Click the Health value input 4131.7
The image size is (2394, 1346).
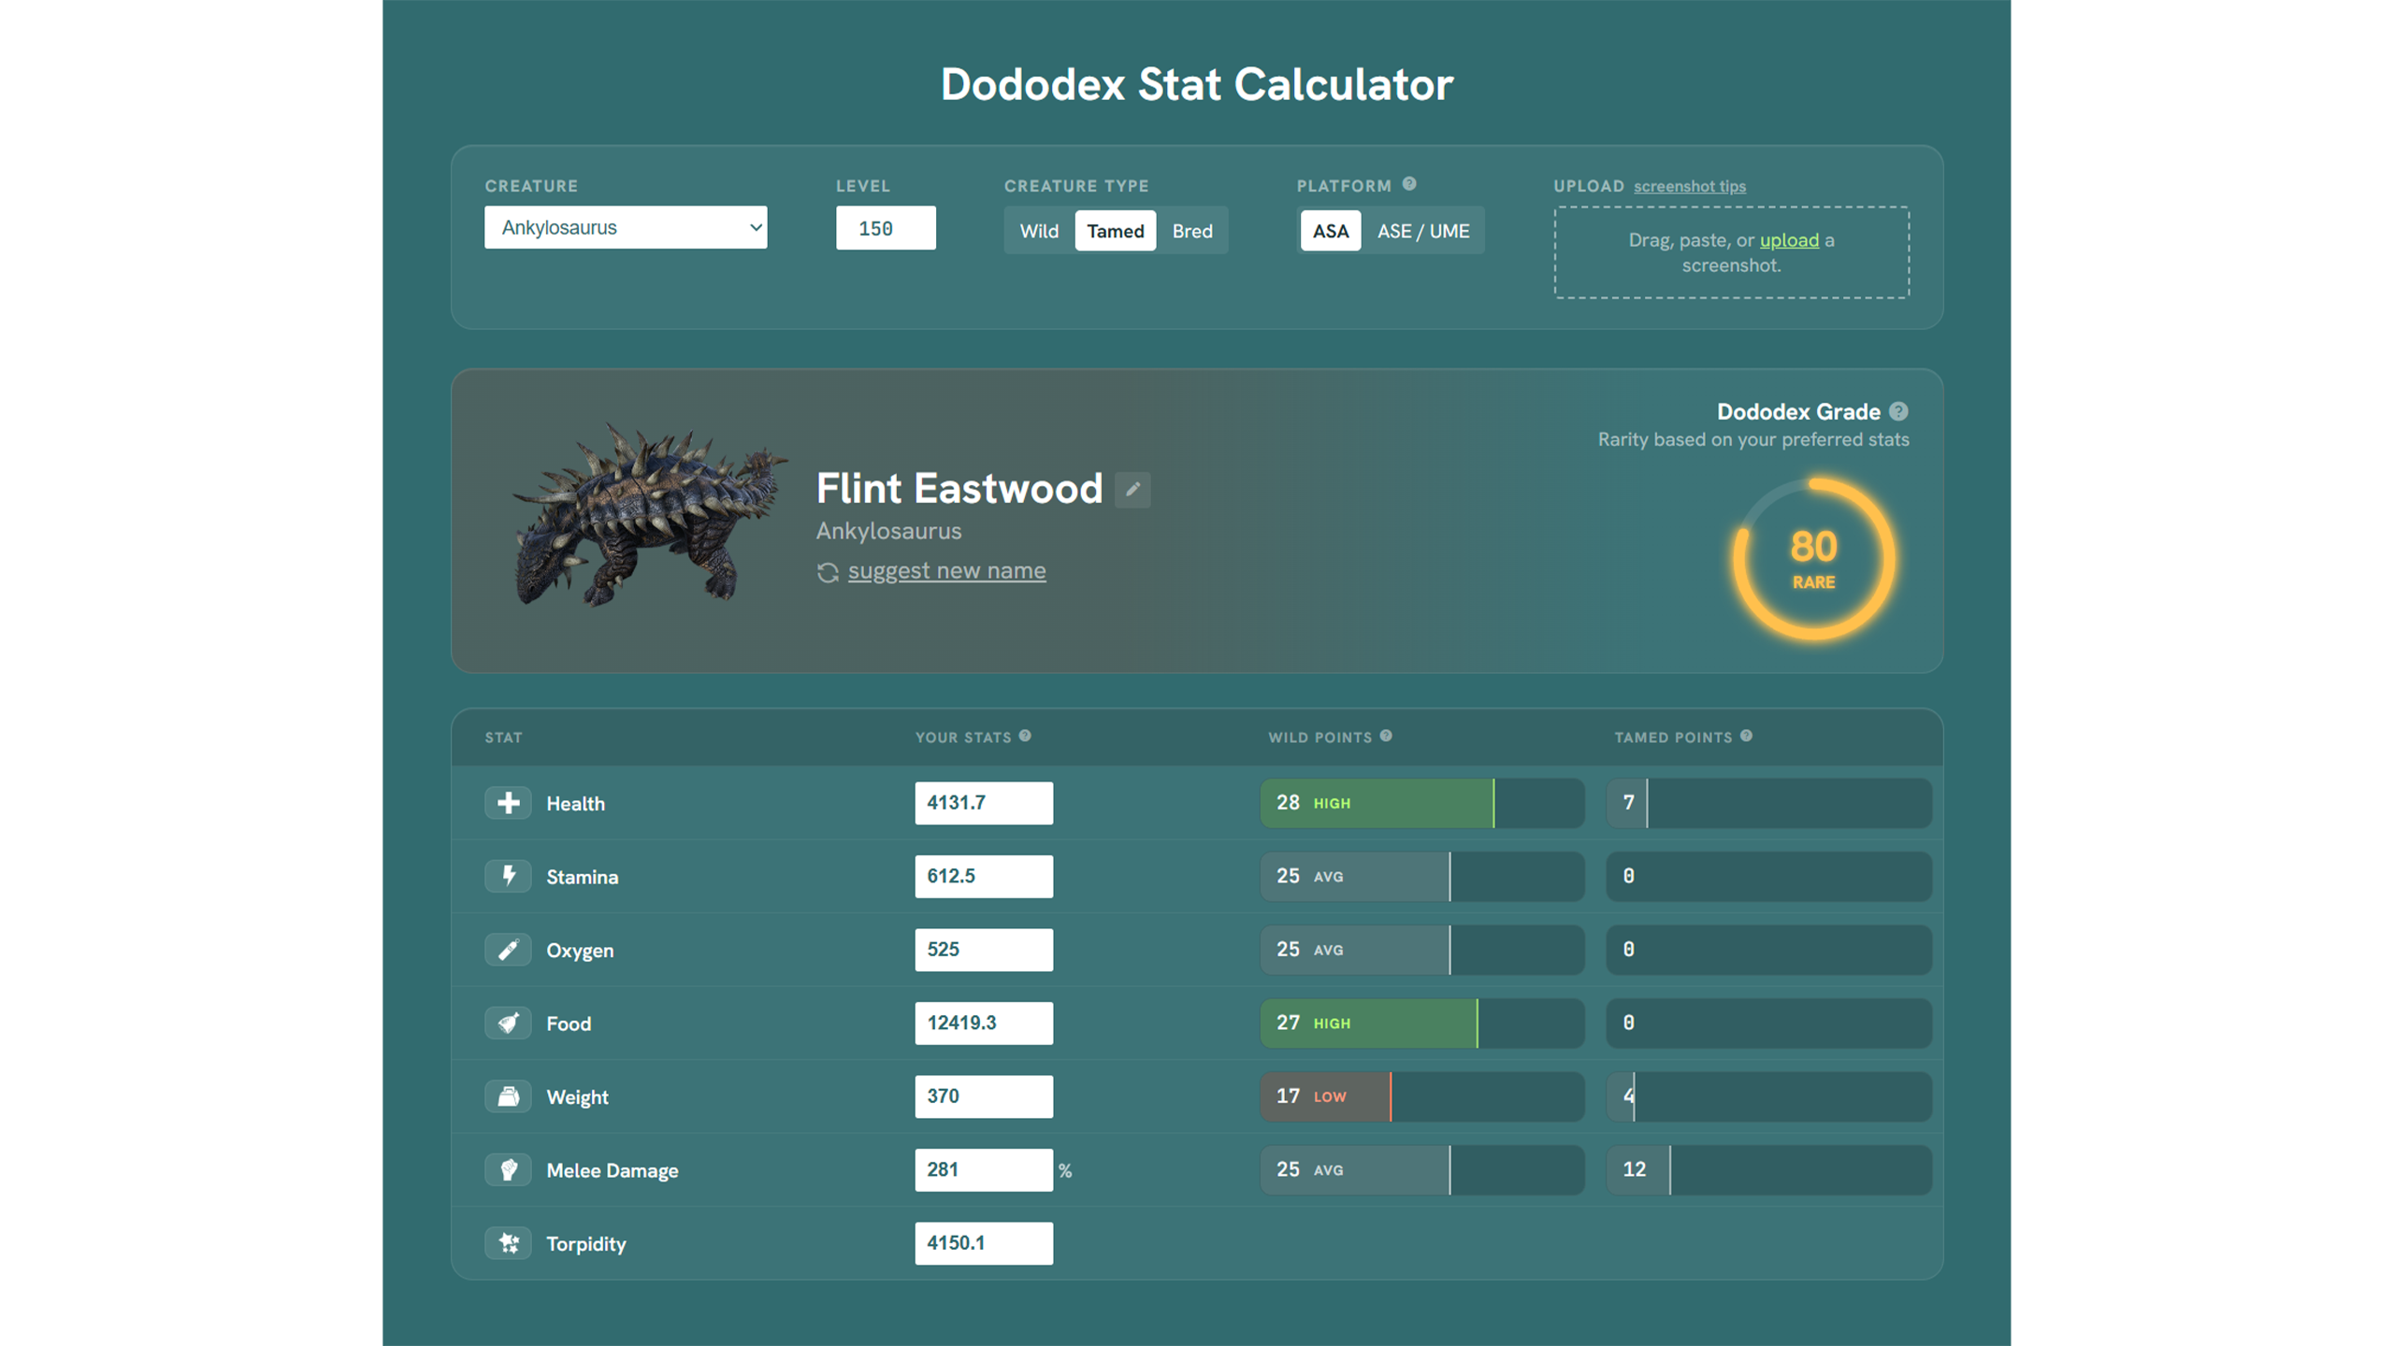pyautogui.click(x=984, y=803)
